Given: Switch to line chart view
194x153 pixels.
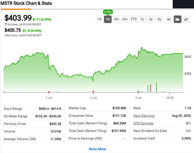Looking at the screenshot, I should [186, 19].
